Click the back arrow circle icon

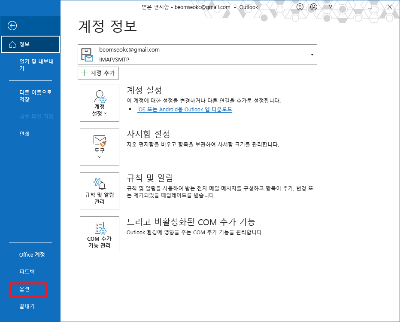click(x=12, y=25)
